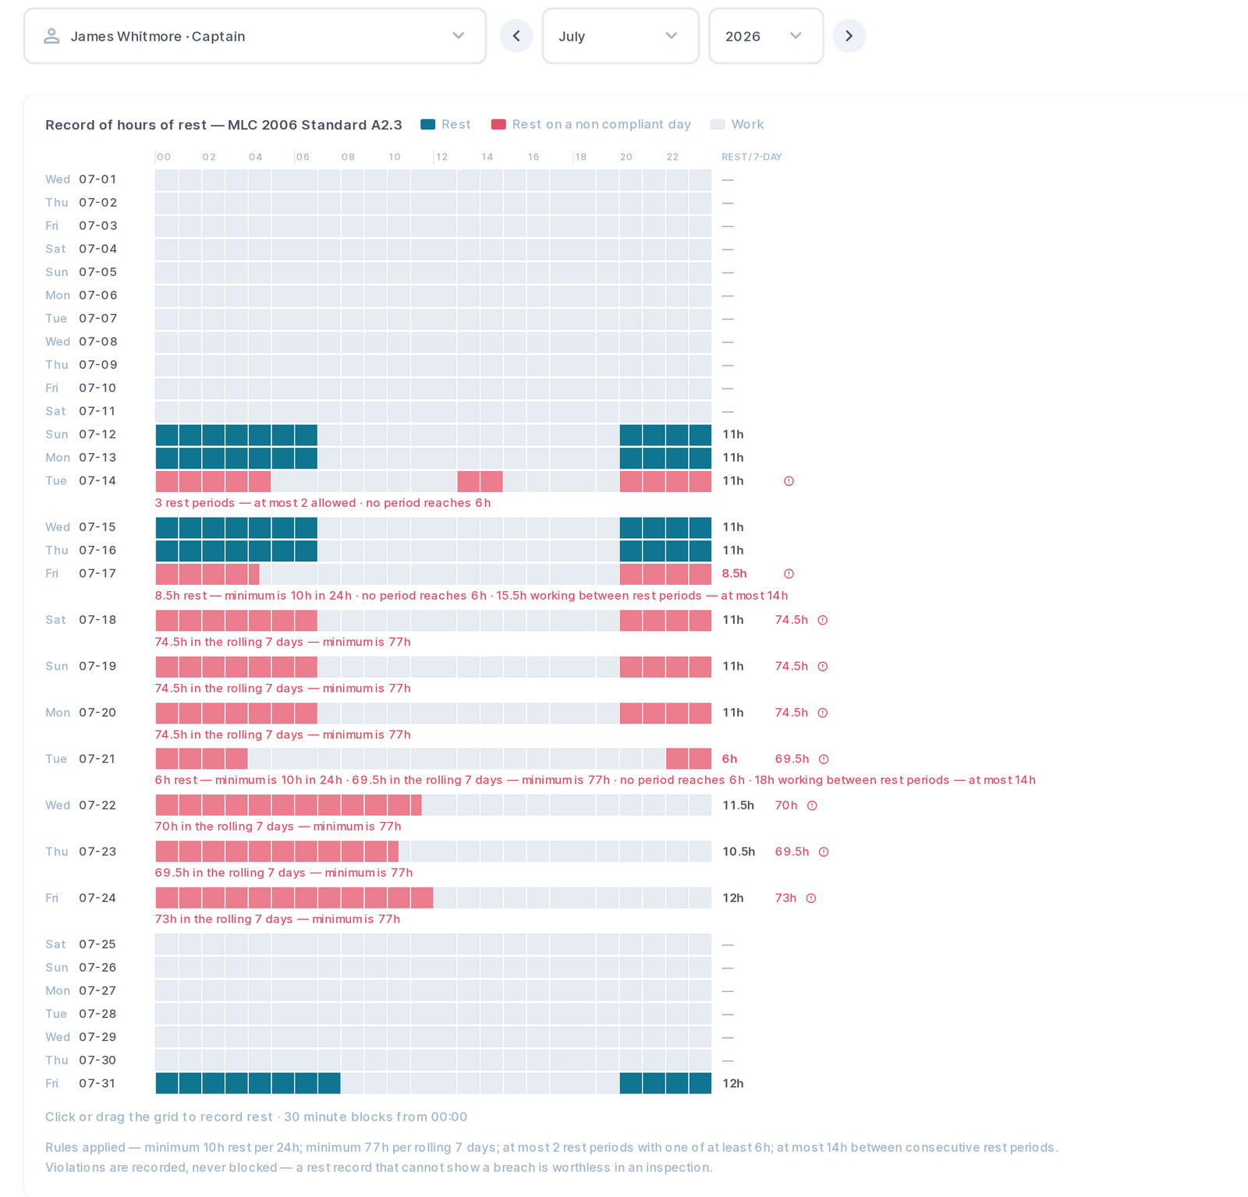This screenshot has width=1248, height=1197.
Task: Click the REST / 7-DAY column header
Action: click(x=751, y=157)
